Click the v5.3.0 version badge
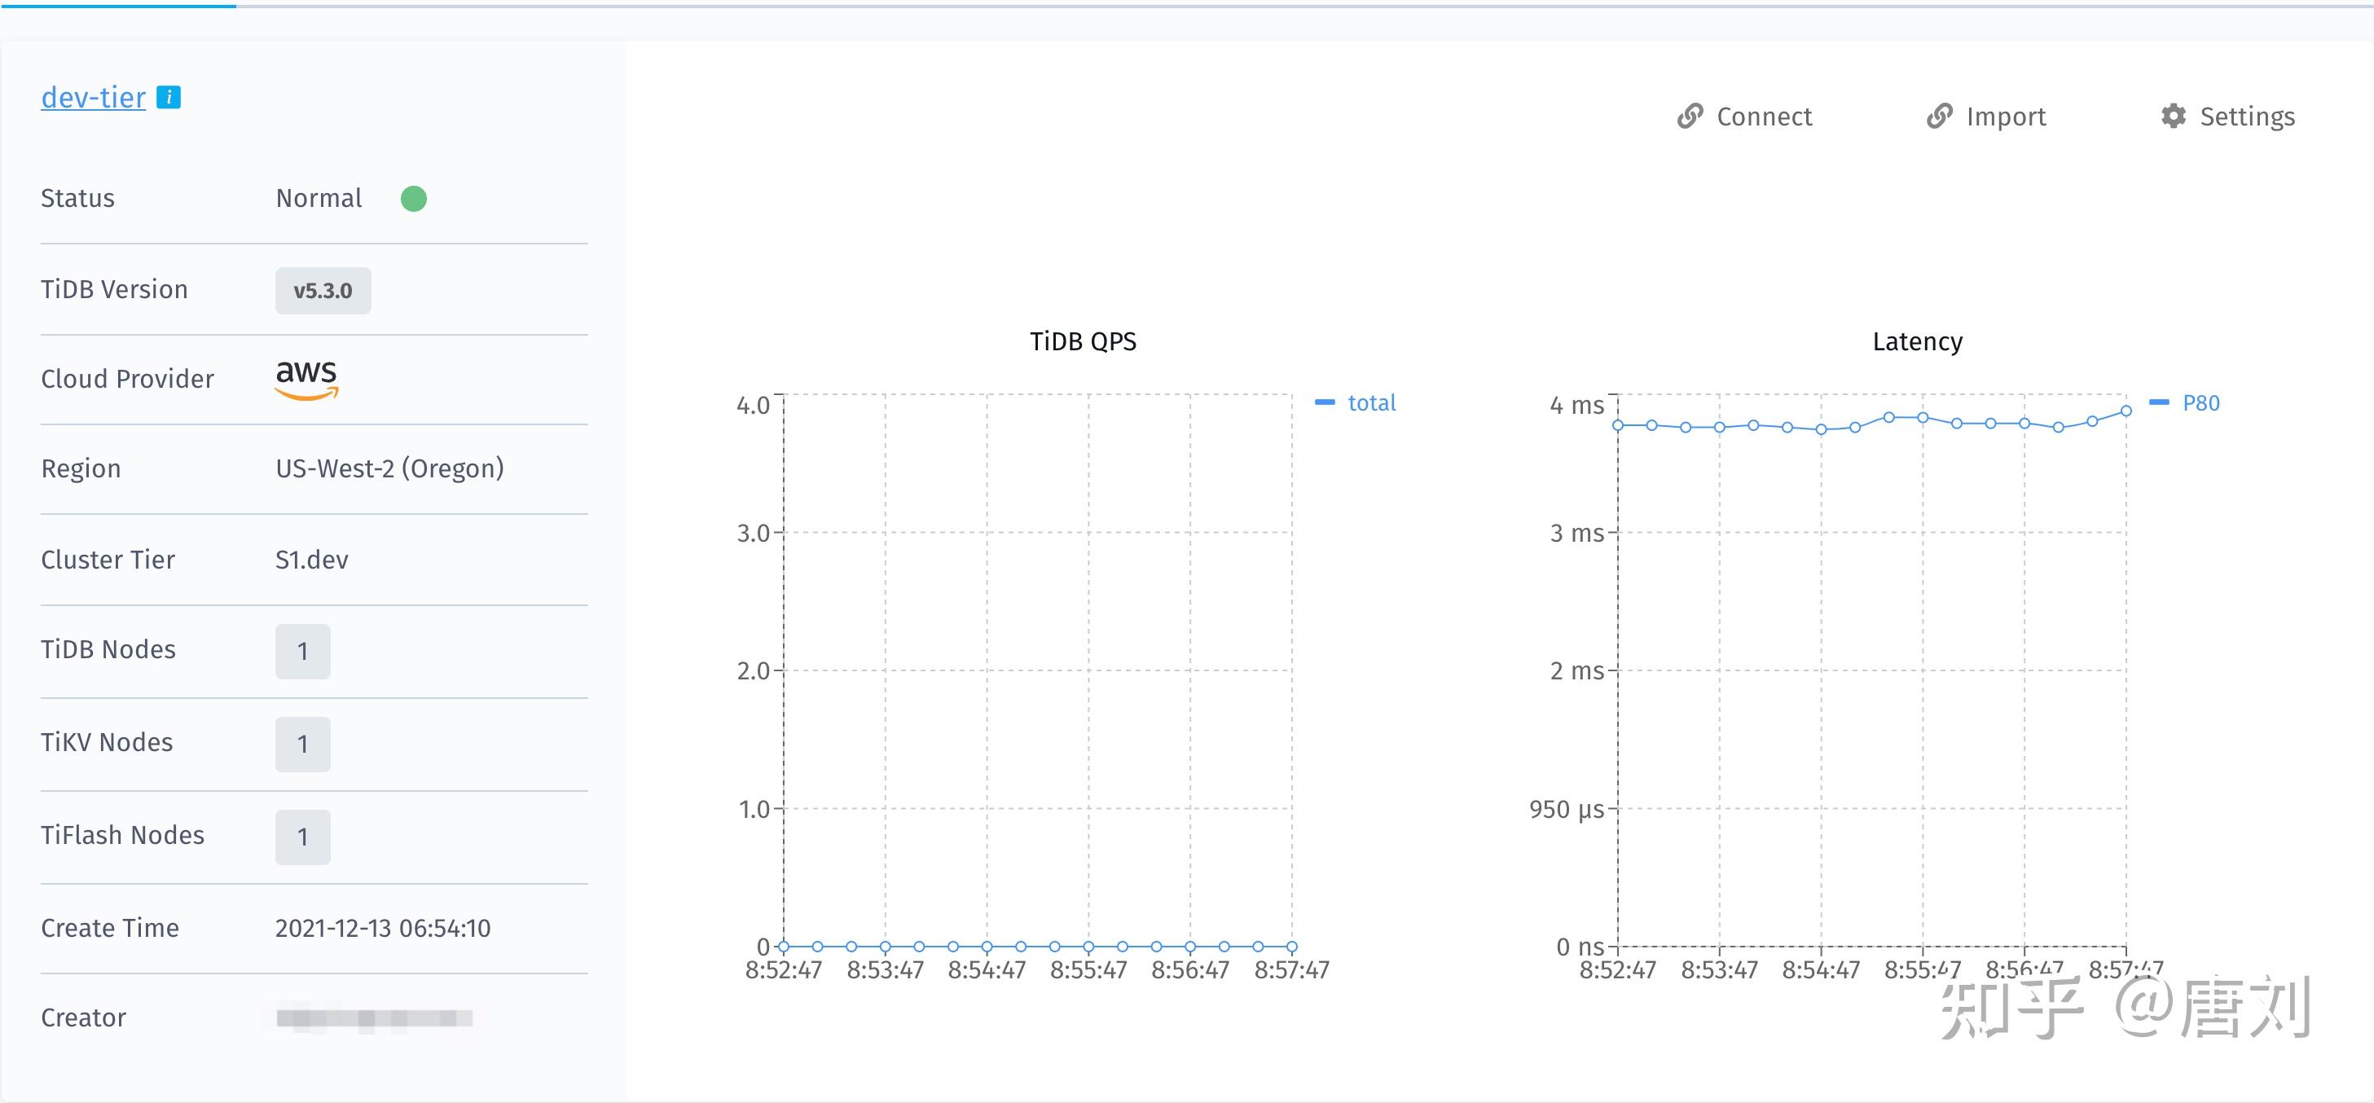 point(323,291)
